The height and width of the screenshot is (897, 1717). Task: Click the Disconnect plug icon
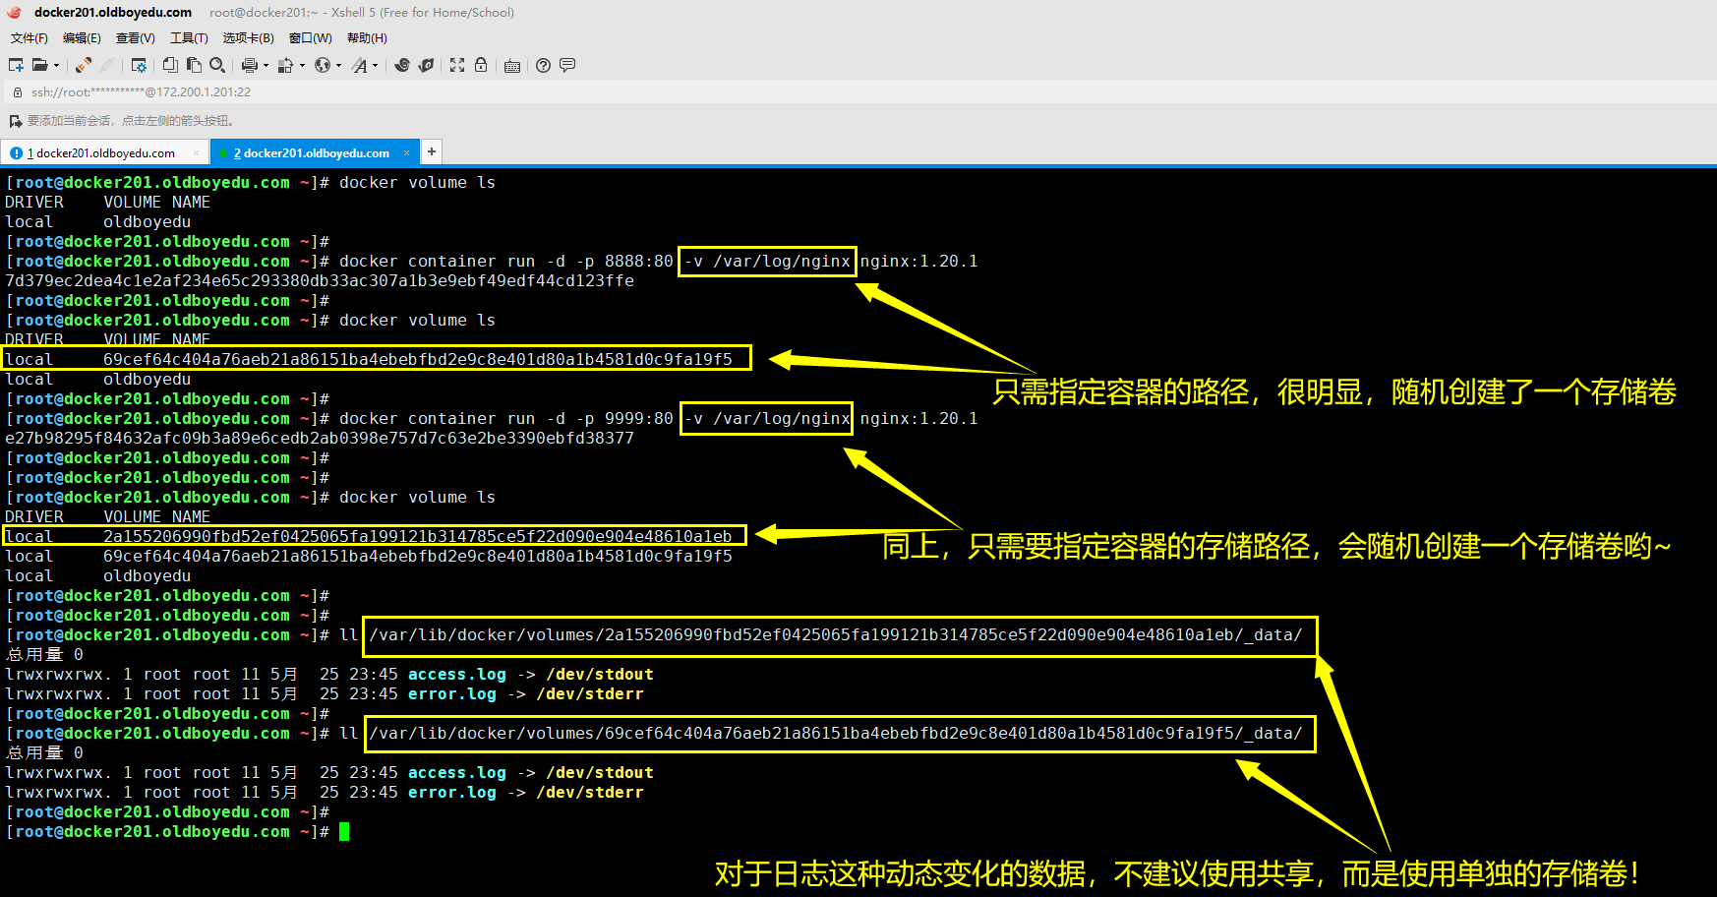point(107,65)
